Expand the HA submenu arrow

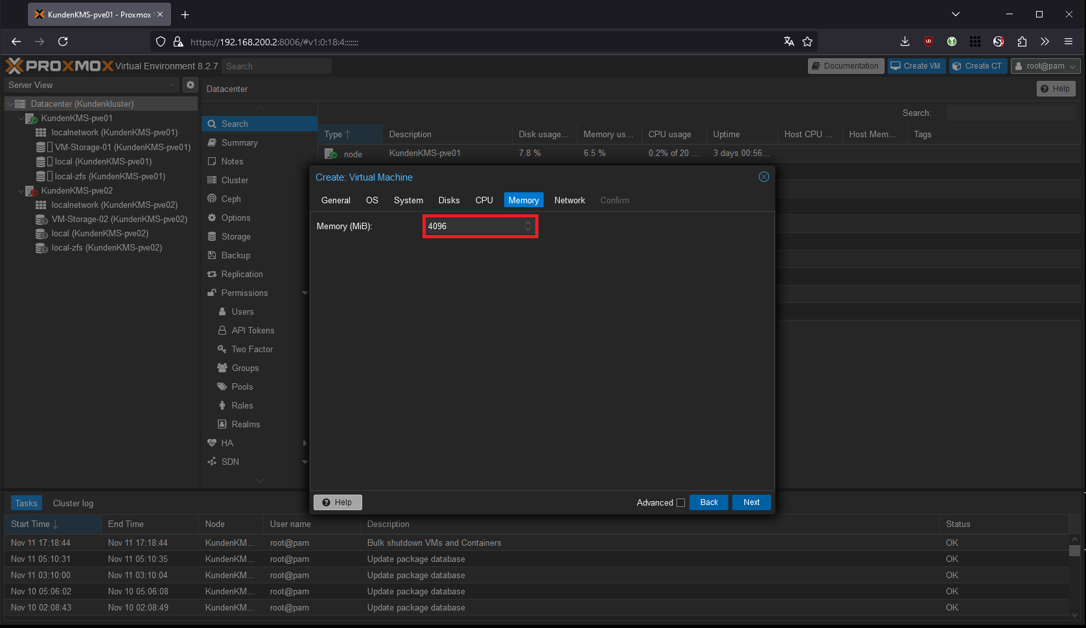coord(305,443)
